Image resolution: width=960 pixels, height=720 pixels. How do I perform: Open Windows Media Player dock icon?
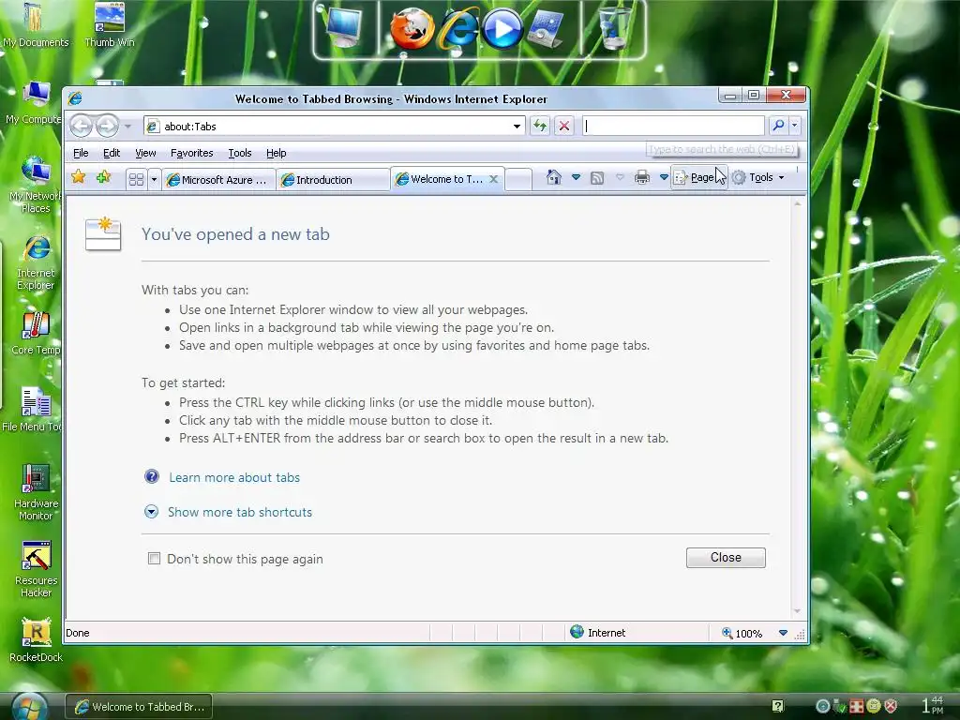[502, 28]
